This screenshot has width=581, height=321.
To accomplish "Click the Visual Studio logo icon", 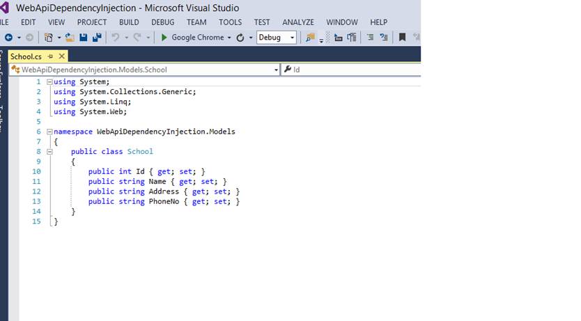I will point(4,8).
